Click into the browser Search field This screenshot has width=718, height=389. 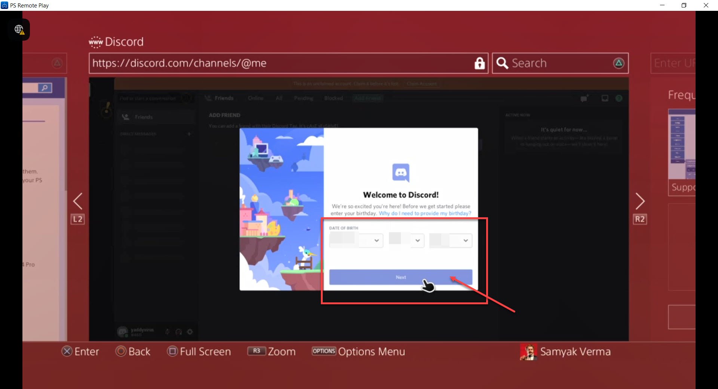pyautogui.click(x=560, y=63)
